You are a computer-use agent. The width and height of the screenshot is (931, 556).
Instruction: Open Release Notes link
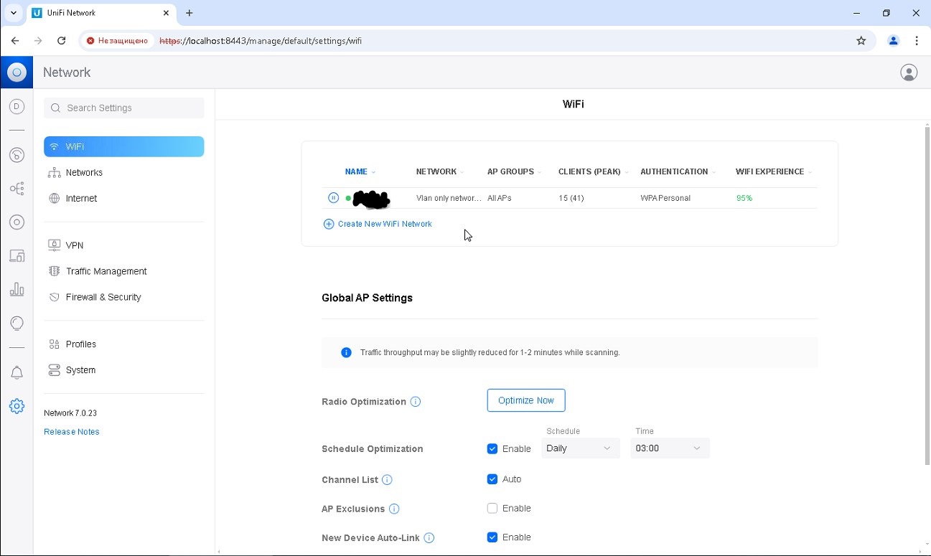[x=72, y=432]
